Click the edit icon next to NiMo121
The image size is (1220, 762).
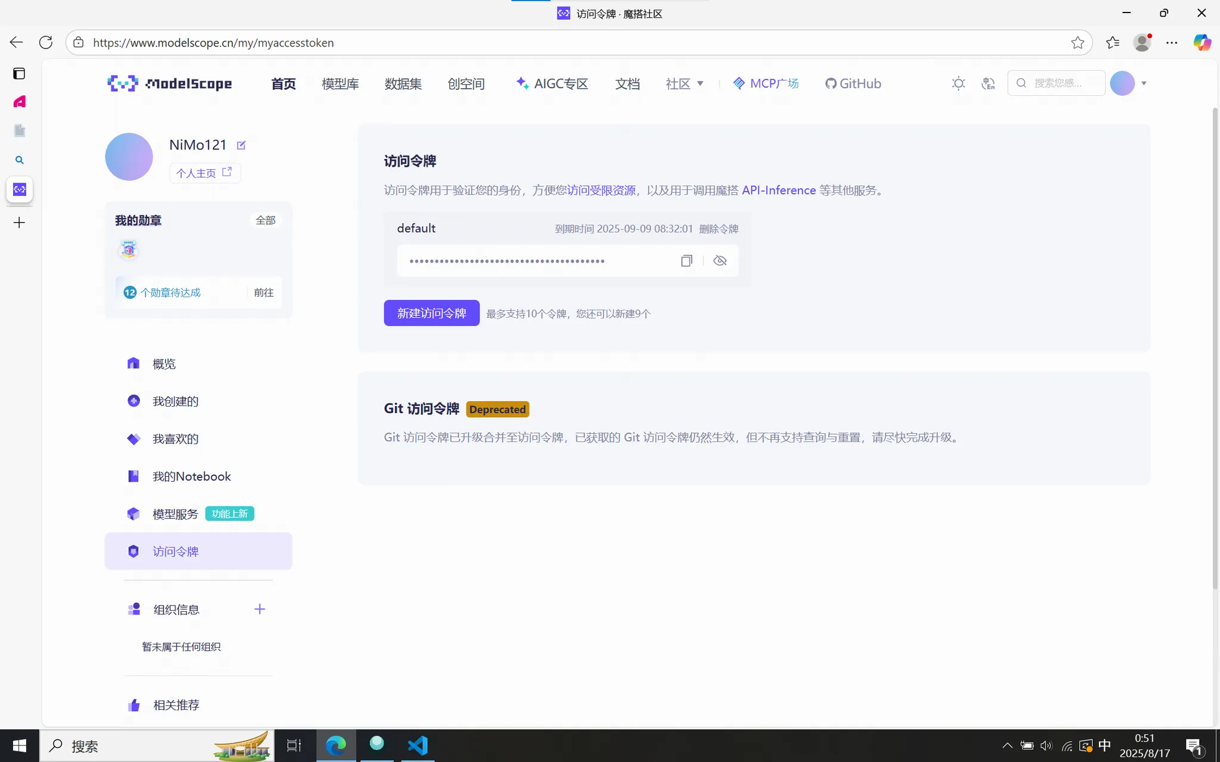pyautogui.click(x=241, y=145)
